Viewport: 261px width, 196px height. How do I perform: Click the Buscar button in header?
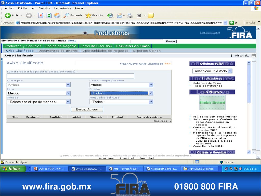(x=171, y=41)
